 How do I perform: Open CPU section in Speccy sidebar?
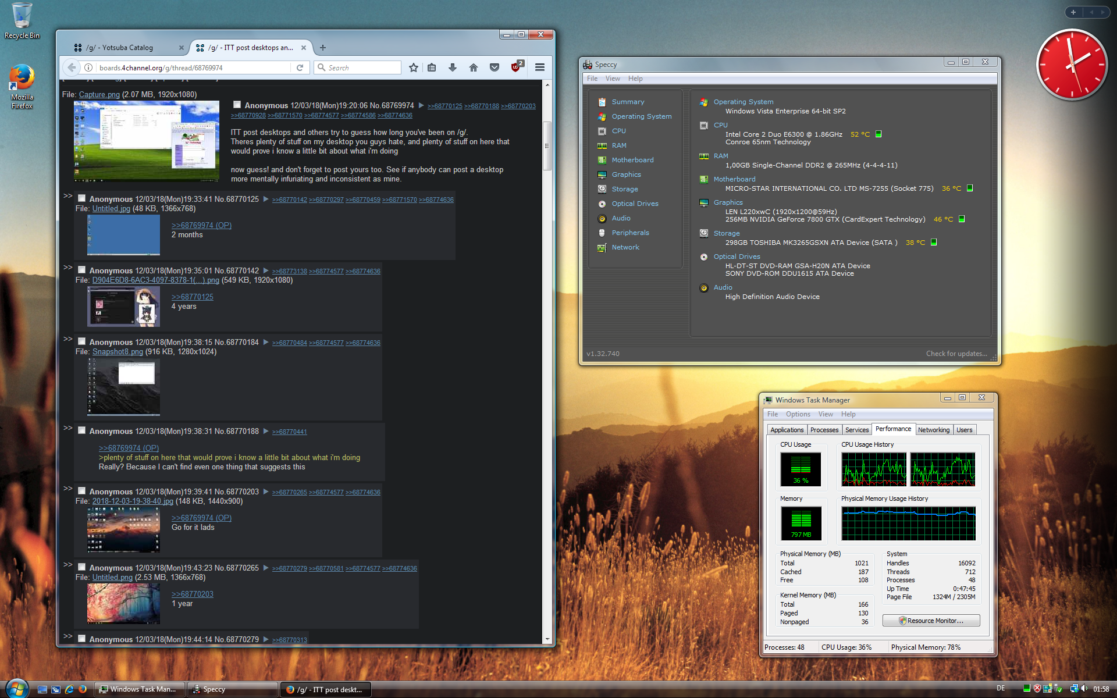click(619, 131)
